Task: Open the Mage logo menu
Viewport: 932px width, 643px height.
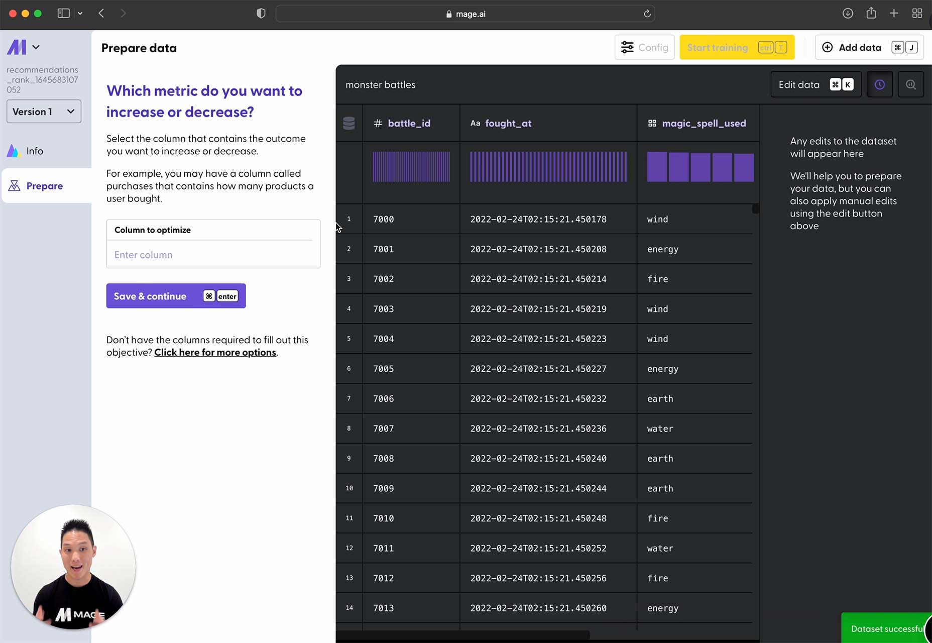Action: 17,47
